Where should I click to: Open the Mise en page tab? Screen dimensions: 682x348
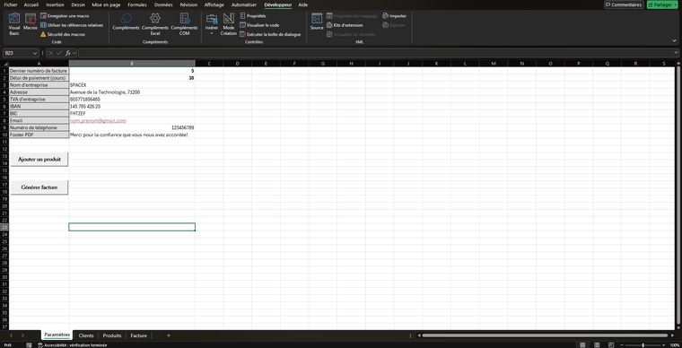[x=107, y=4]
